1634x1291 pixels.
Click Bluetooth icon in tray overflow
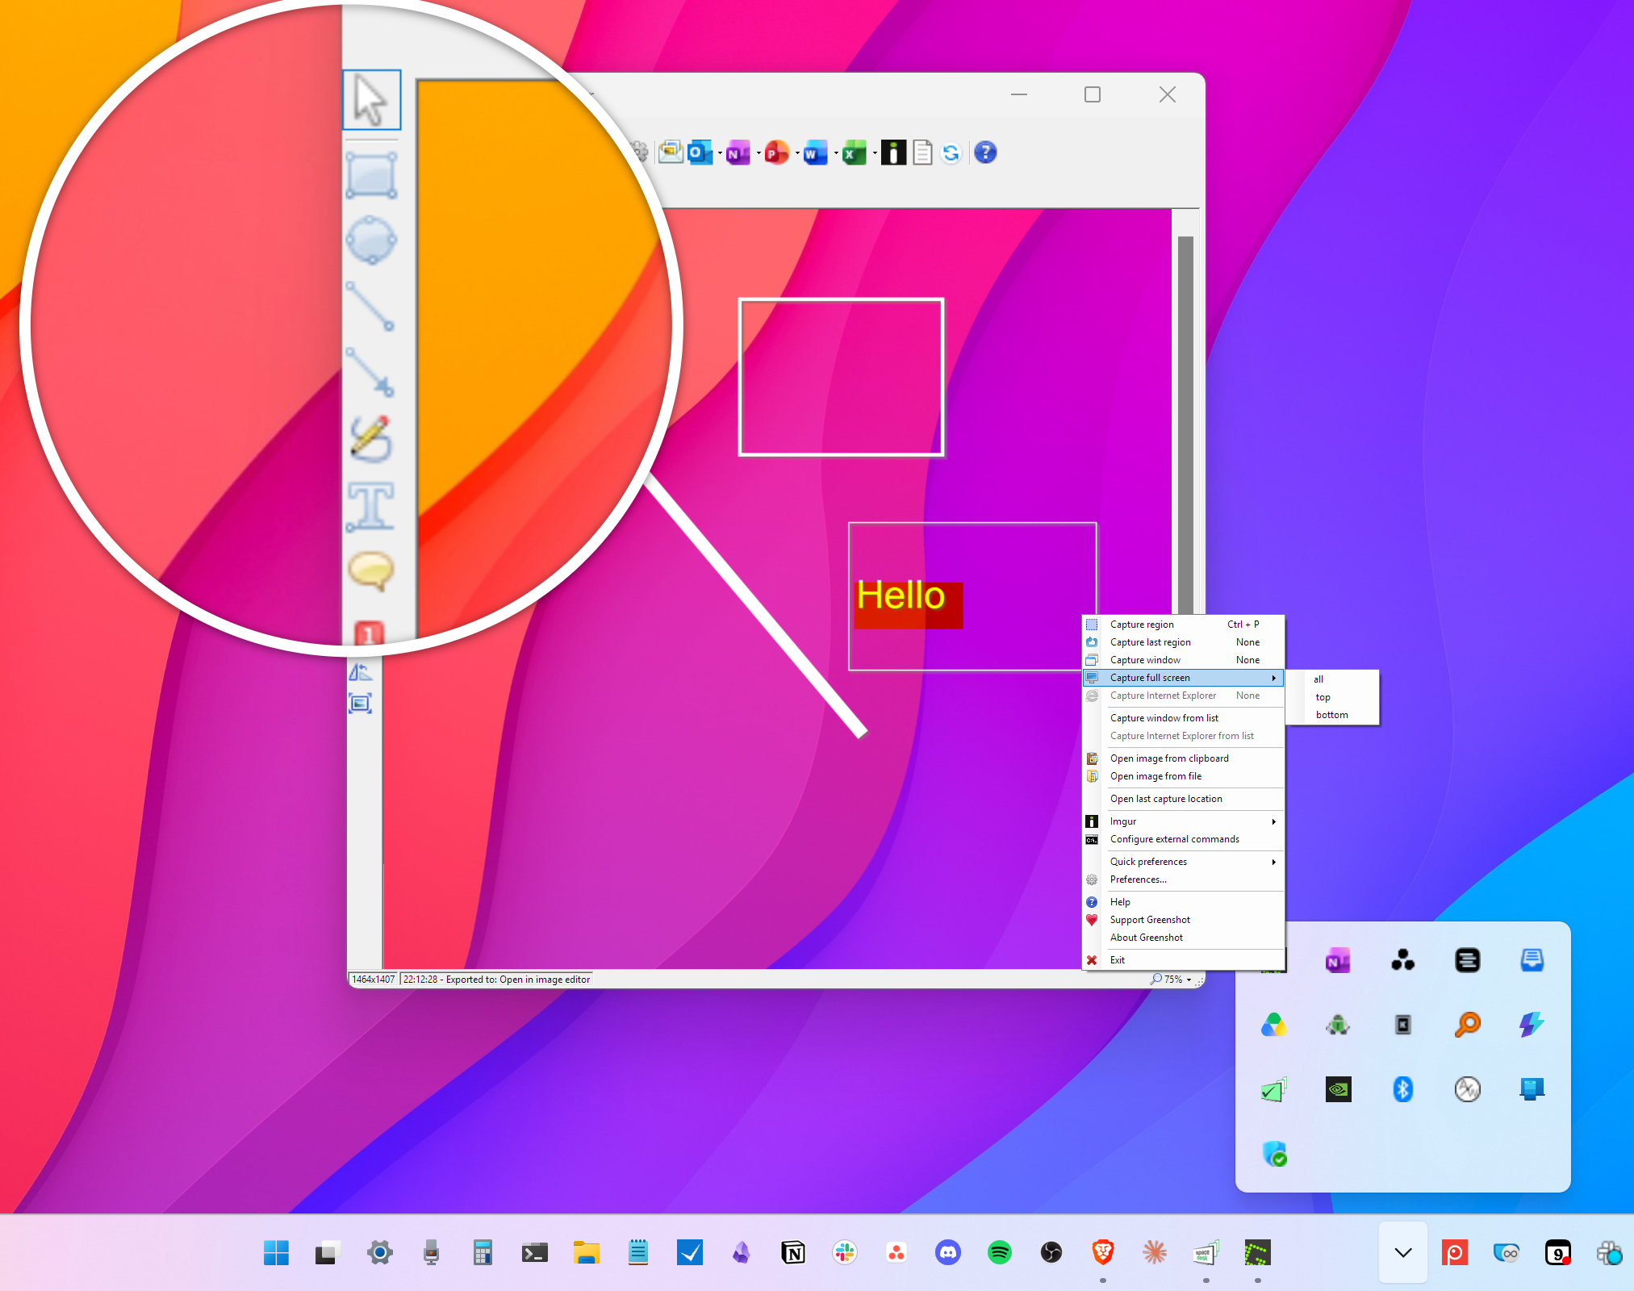tap(1402, 1089)
